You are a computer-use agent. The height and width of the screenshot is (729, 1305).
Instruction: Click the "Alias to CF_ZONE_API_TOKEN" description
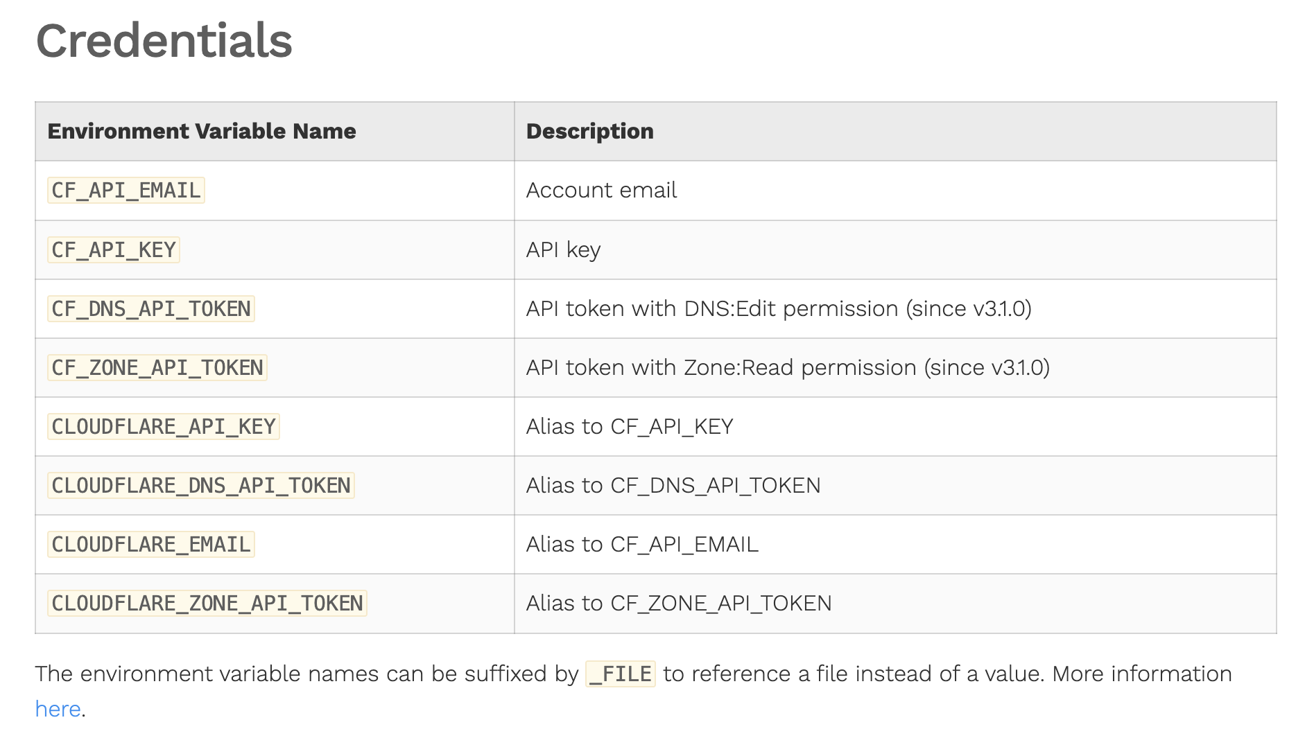click(678, 603)
